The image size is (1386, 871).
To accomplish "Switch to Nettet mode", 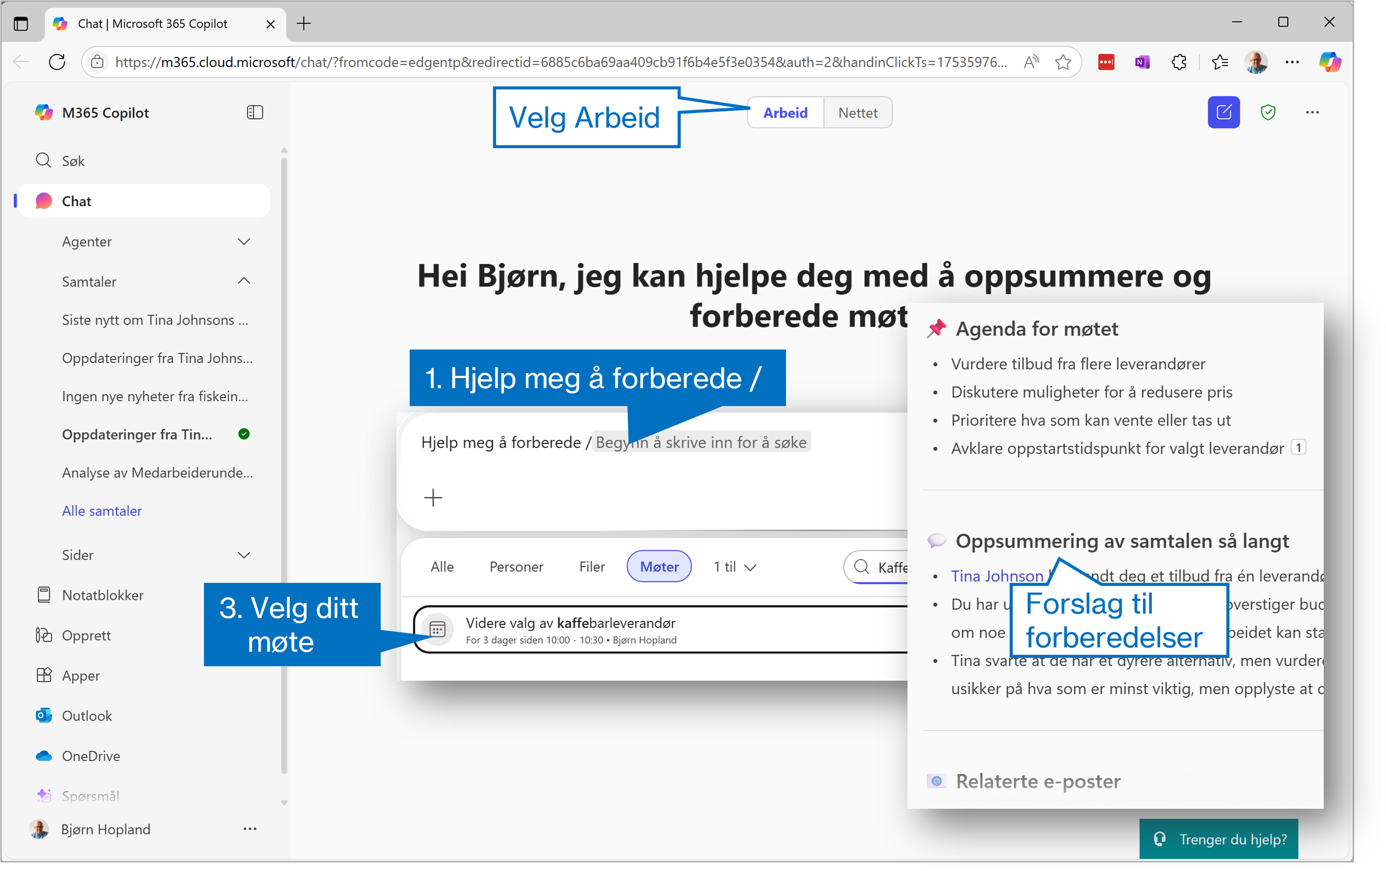I will point(858,113).
